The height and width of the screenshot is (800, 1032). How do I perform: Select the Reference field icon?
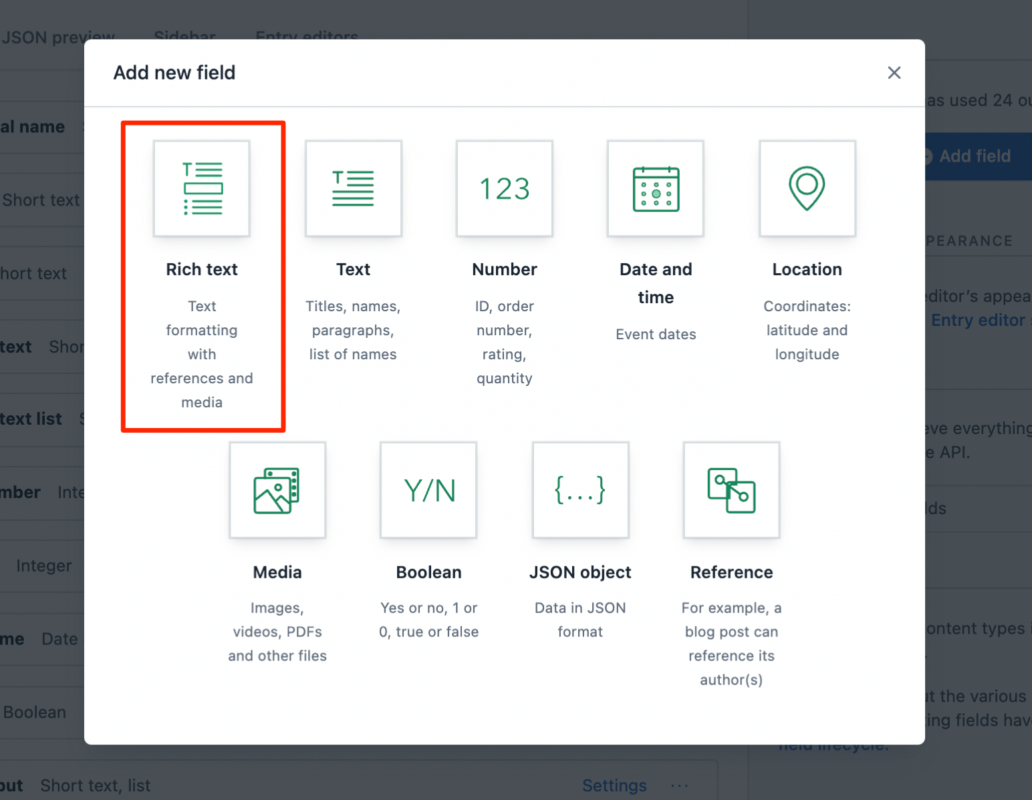(x=731, y=490)
